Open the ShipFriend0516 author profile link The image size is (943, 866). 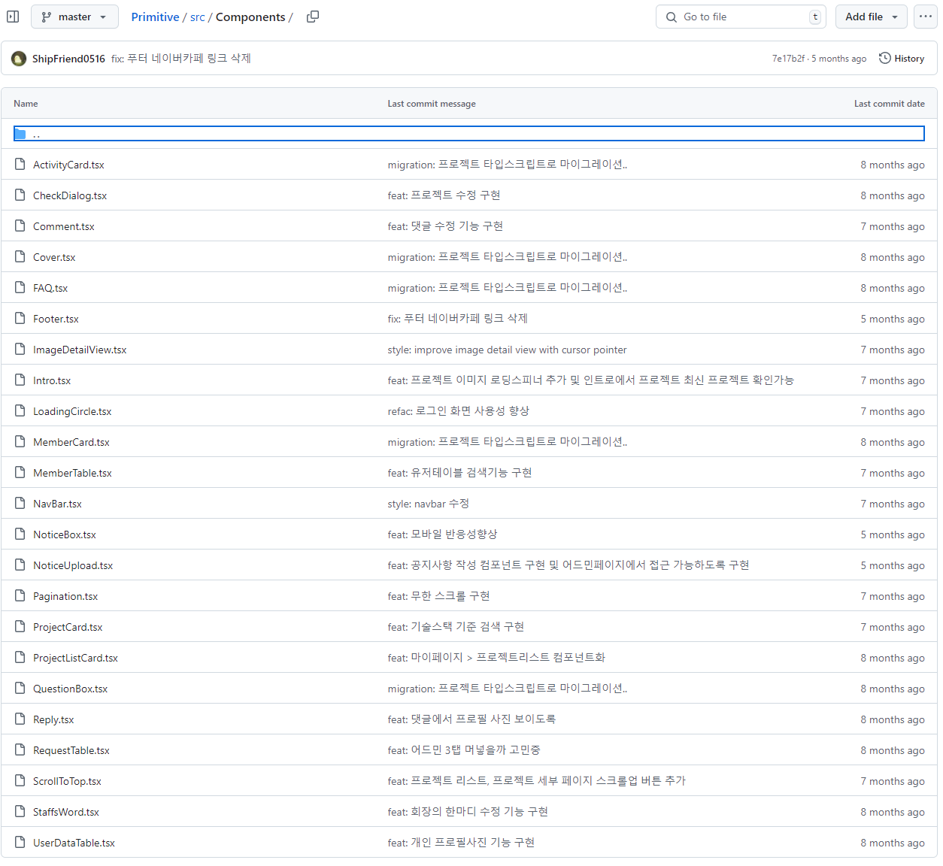[x=68, y=59]
